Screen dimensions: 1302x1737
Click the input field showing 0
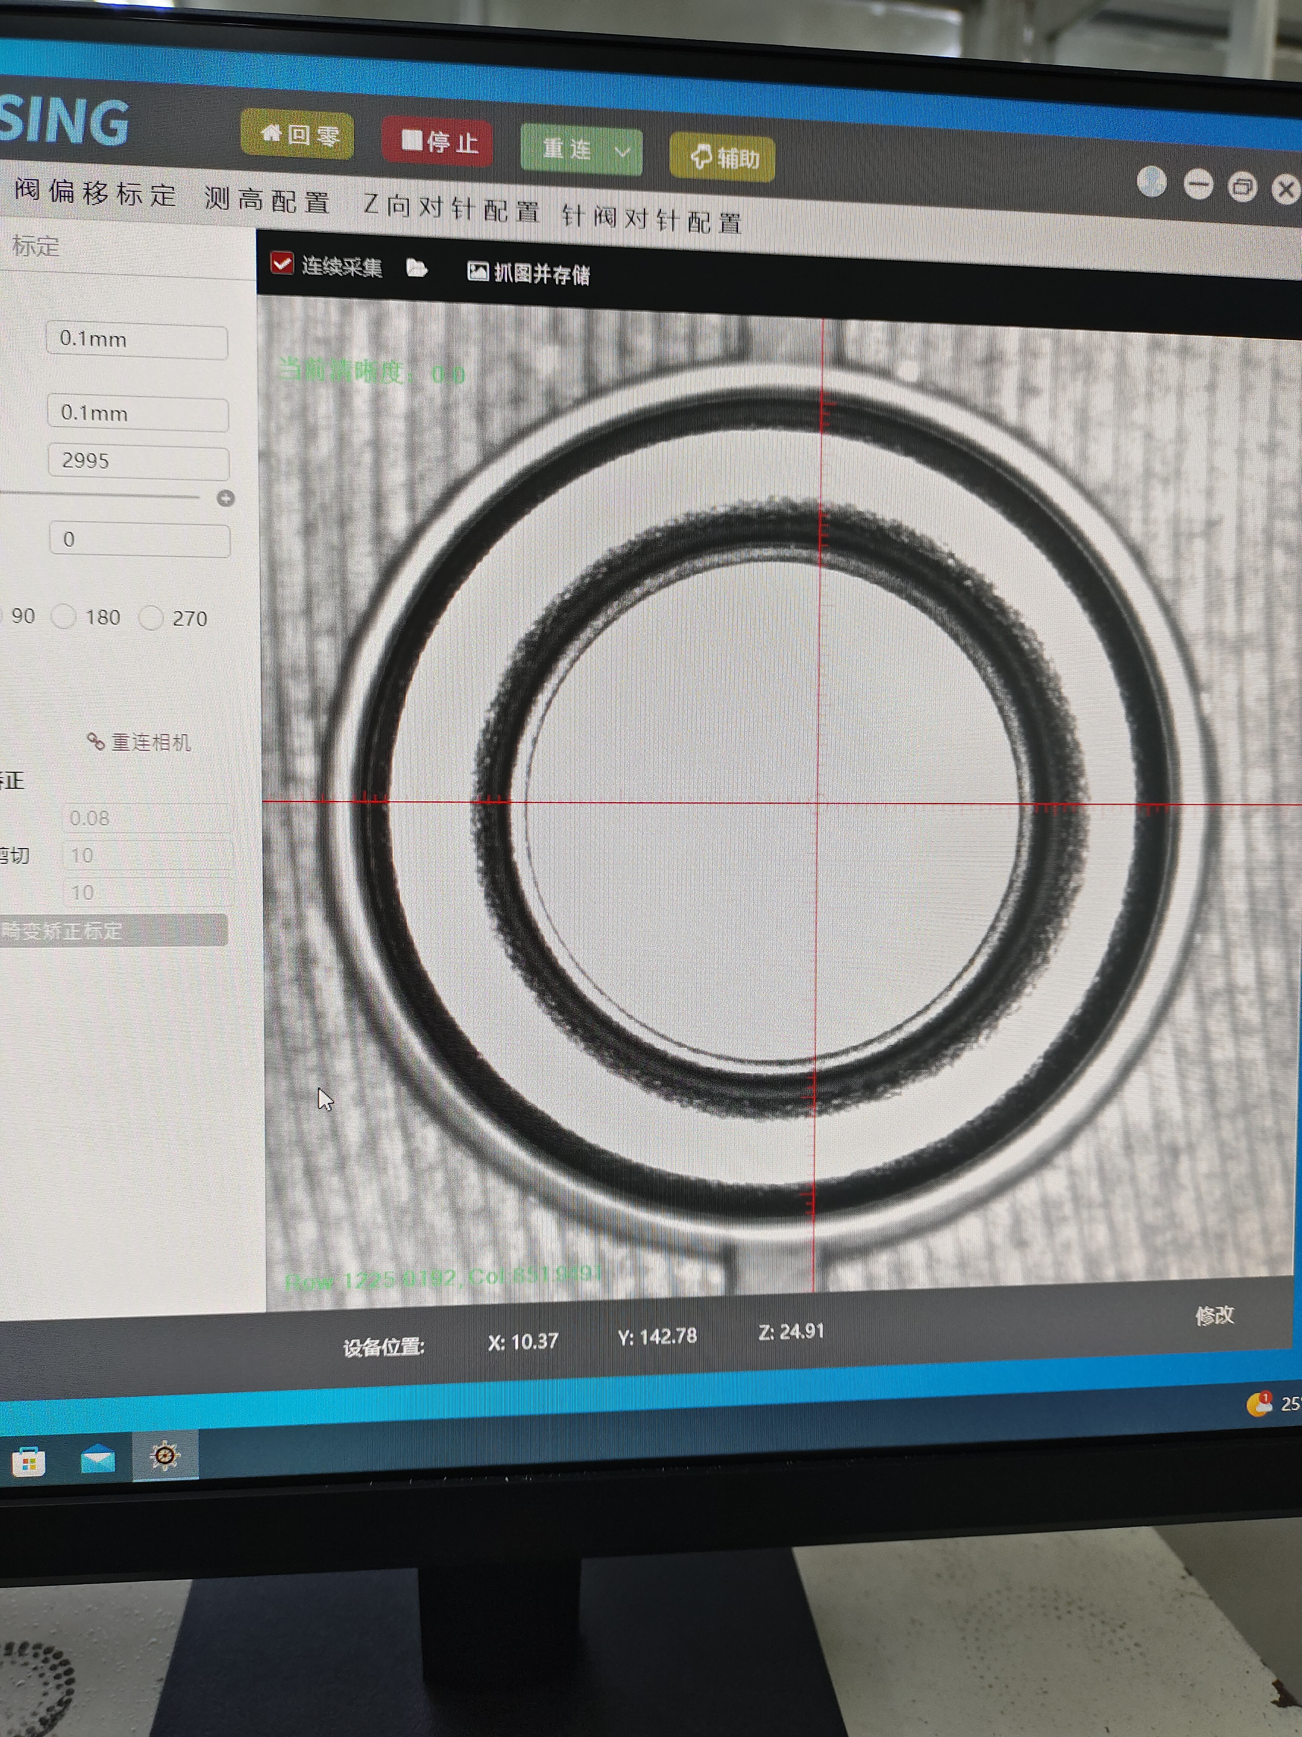(140, 539)
